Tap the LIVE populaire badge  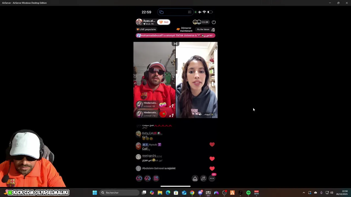pyautogui.click(x=146, y=29)
